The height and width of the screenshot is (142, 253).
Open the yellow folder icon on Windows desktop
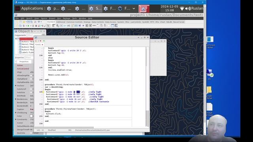tap(209, 90)
